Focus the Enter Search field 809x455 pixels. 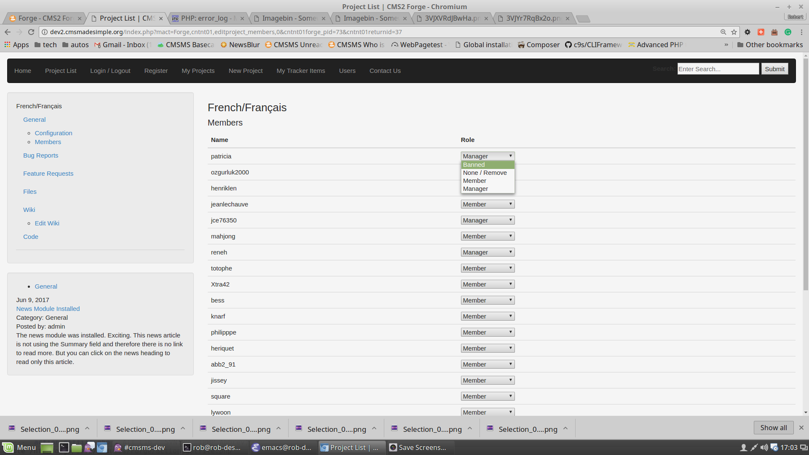(x=718, y=69)
